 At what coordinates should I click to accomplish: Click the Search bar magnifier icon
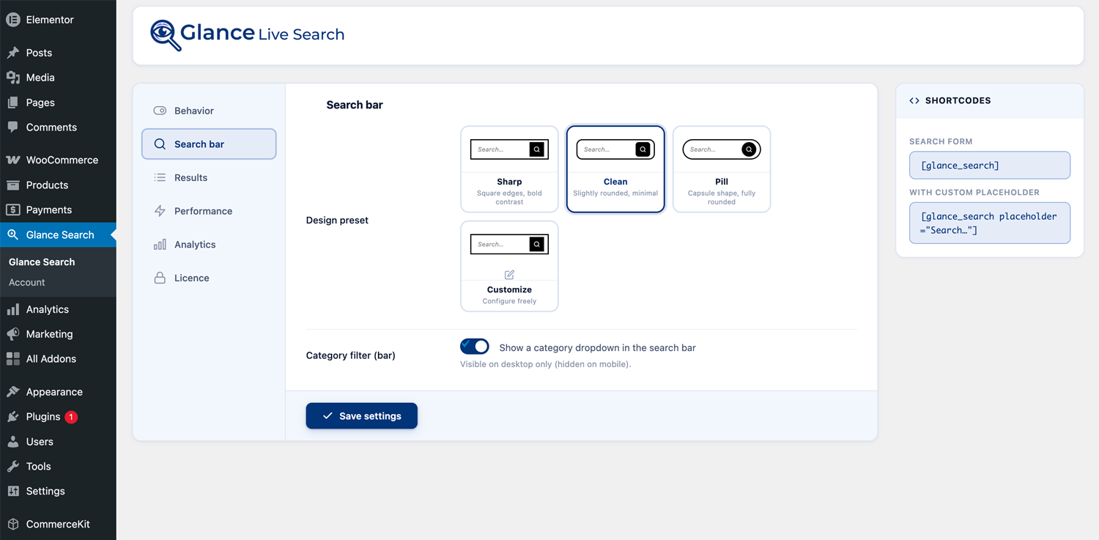[x=160, y=144]
